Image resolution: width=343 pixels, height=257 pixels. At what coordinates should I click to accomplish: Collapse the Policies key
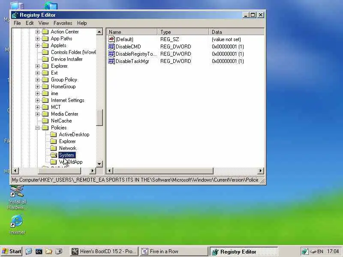coord(37,128)
